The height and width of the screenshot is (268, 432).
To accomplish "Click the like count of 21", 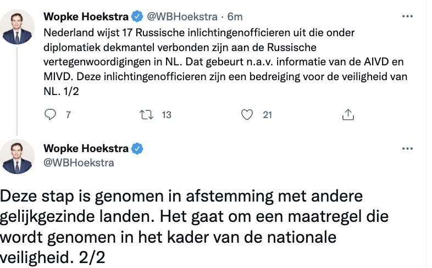I will point(268,115).
